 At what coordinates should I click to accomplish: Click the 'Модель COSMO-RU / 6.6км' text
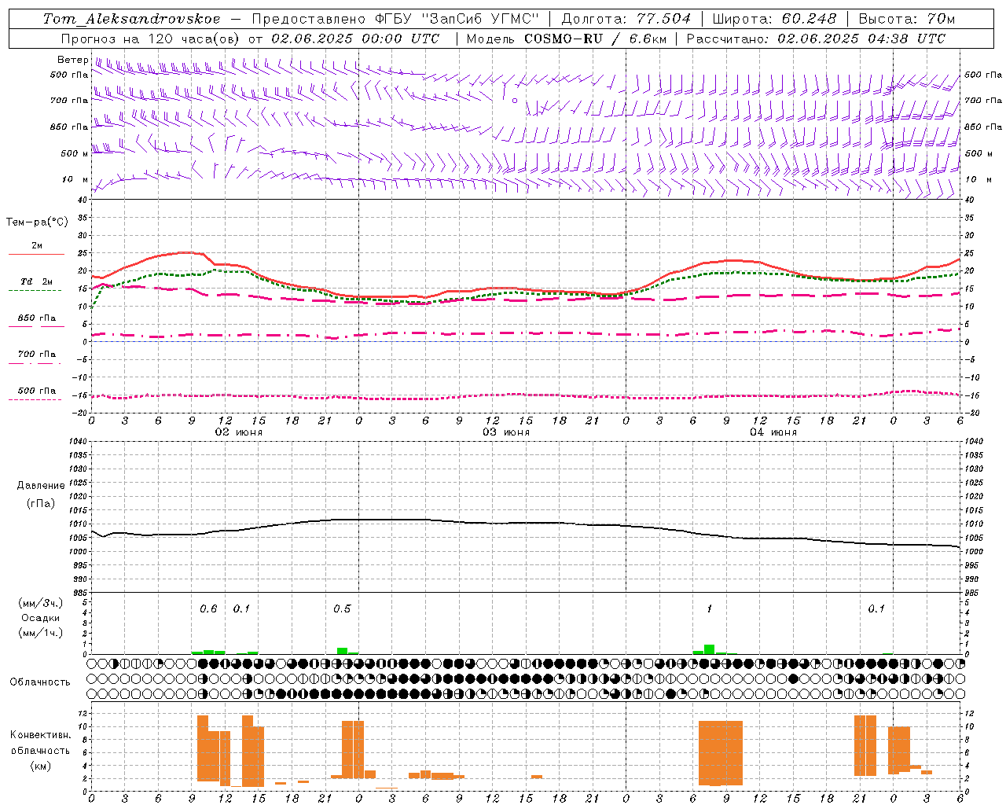(566, 39)
